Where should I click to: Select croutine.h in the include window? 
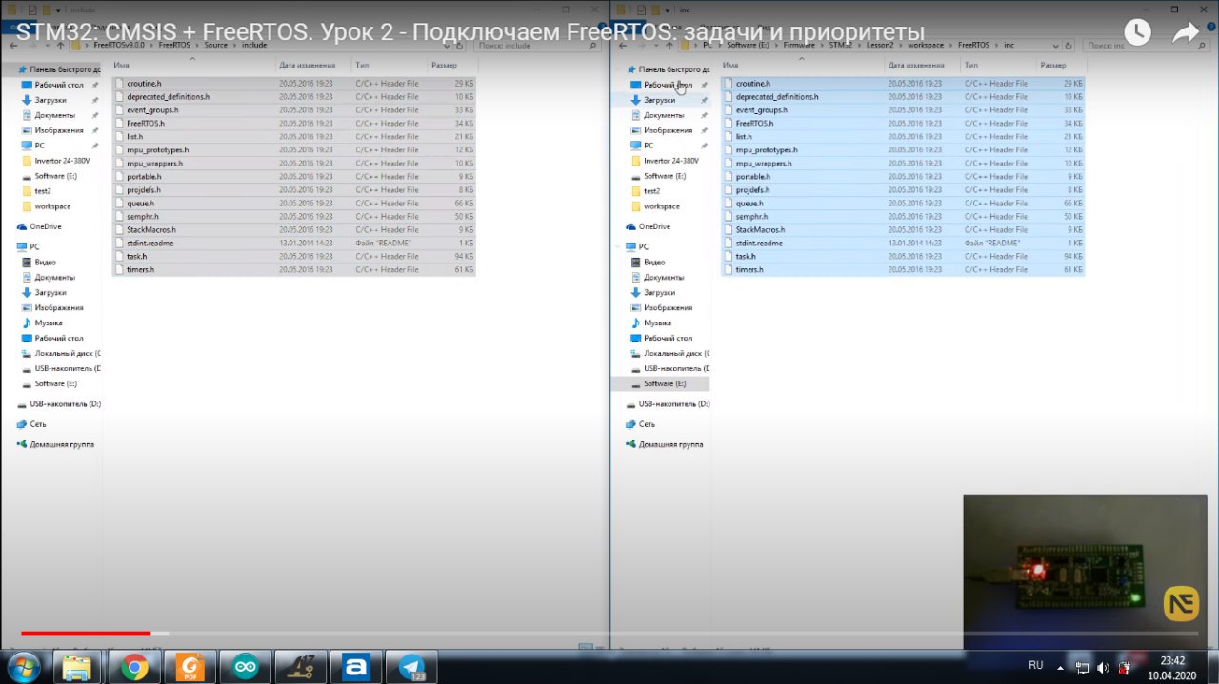293,84
